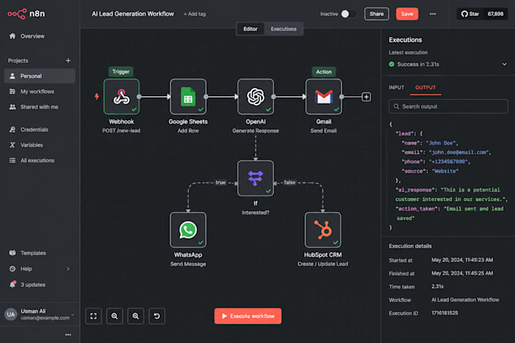Select the HubSpot CRM node

pyautogui.click(x=323, y=229)
